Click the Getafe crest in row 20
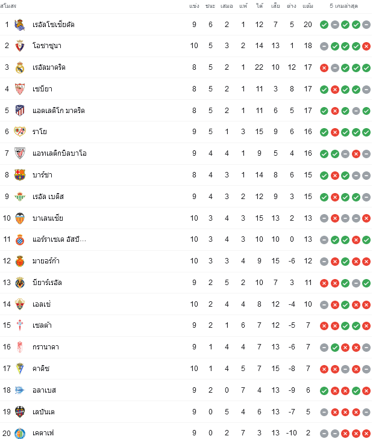Image resolution: width=373 pixels, height=439 pixels. (20, 433)
